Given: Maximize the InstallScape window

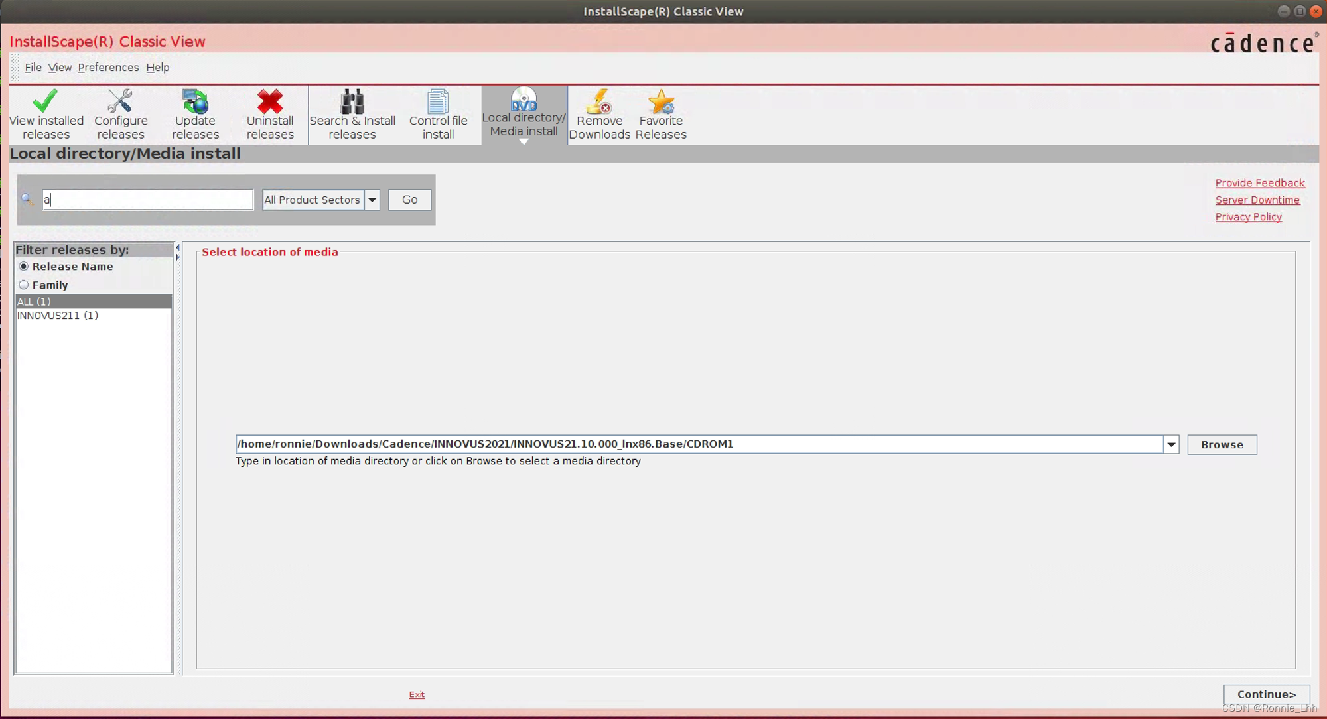Looking at the screenshot, I should point(1300,11).
